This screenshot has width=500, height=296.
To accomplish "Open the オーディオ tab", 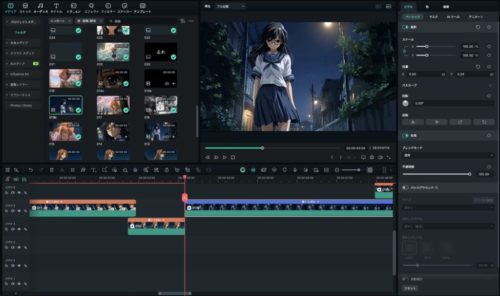I will [x=41, y=8].
